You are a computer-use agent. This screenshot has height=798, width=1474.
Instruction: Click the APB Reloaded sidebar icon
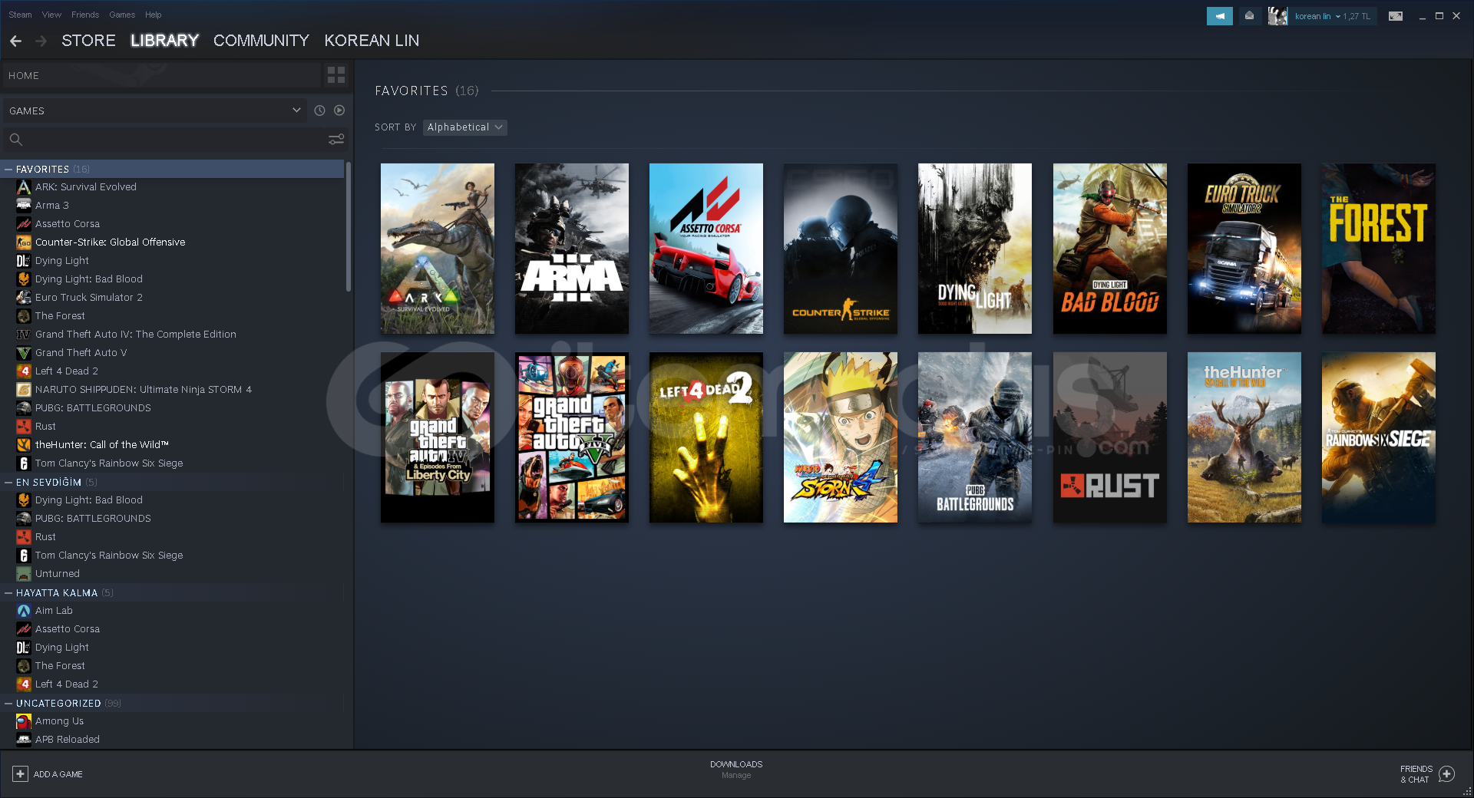[x=24, y=740]
